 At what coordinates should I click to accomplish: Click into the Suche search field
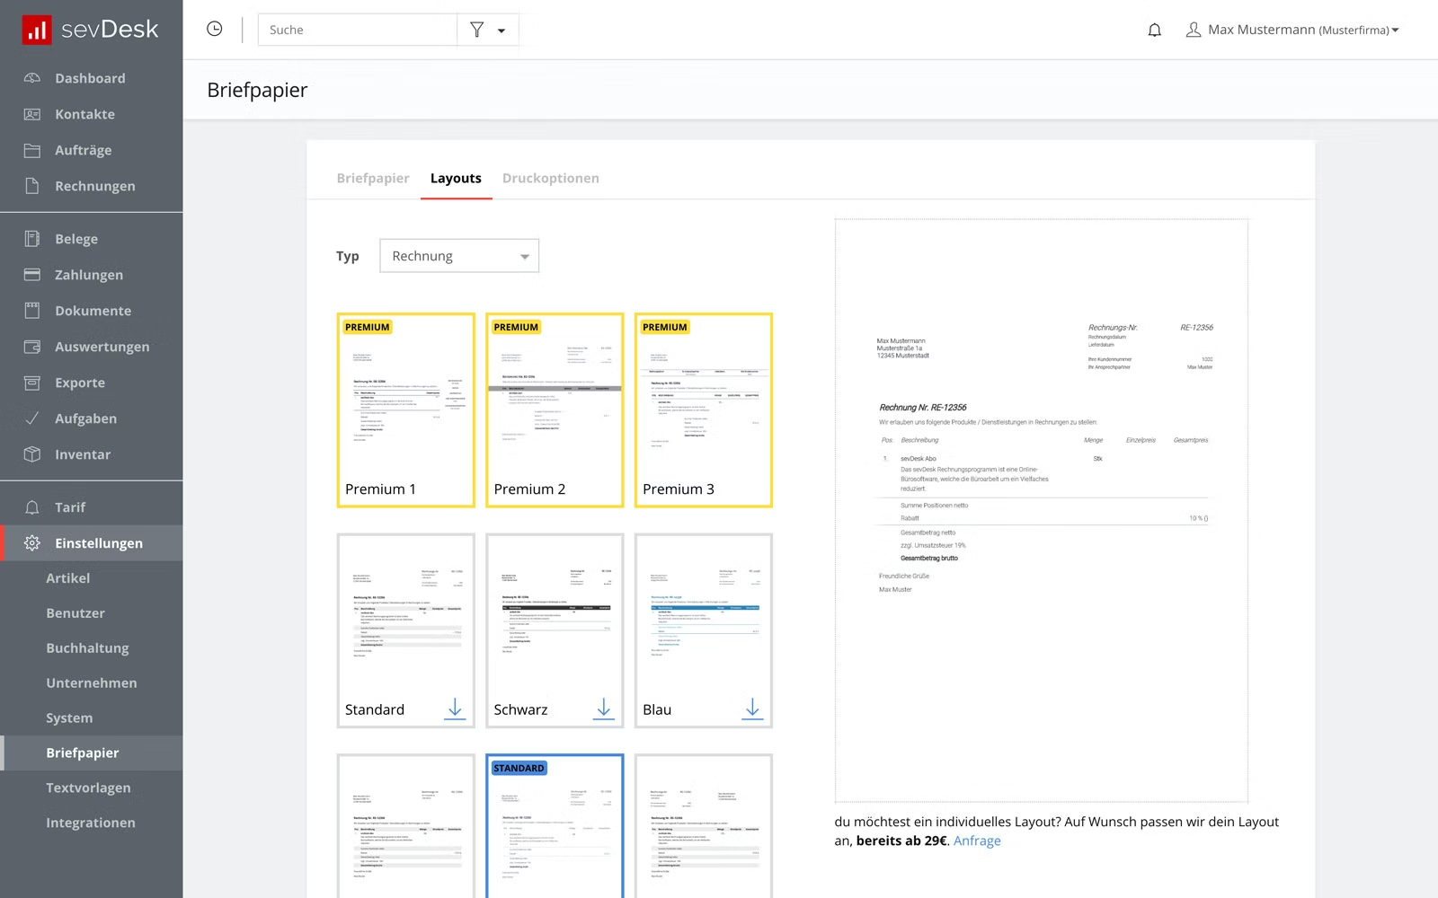(x=358, y=31)
